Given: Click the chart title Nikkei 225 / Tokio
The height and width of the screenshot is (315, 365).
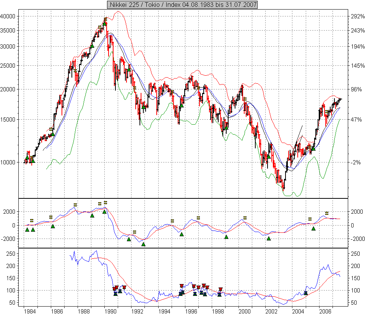Looking at the screenshot, I should pos(182,5).
